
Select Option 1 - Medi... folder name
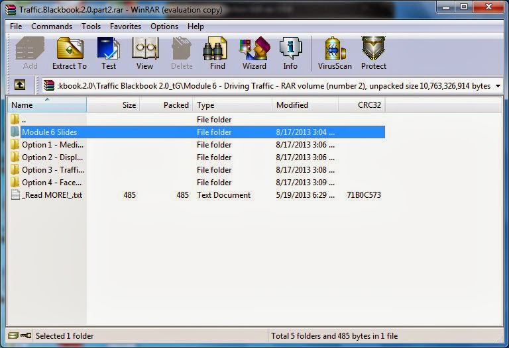tap(52, 145)
